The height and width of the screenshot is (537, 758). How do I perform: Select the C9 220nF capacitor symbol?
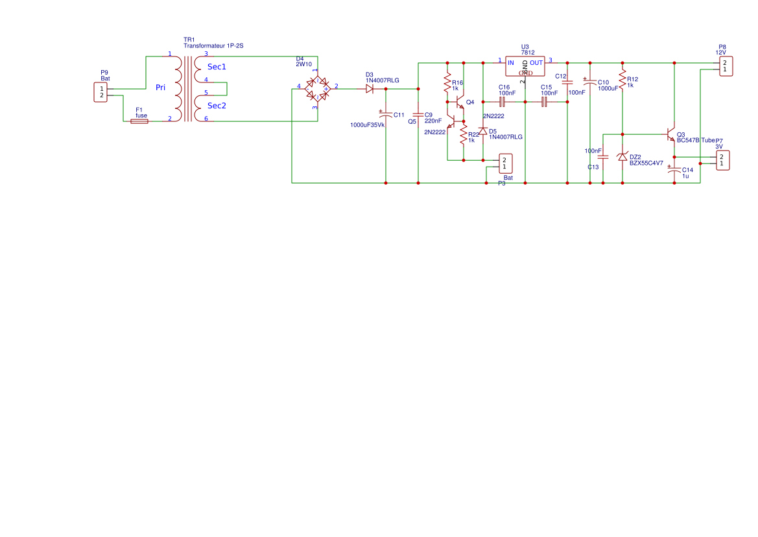tap(418, 115)
